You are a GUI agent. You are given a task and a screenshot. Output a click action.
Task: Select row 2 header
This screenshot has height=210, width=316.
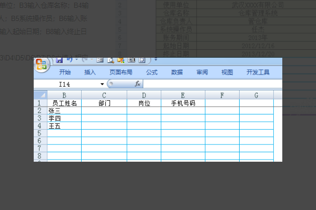[x=41, y=111]
